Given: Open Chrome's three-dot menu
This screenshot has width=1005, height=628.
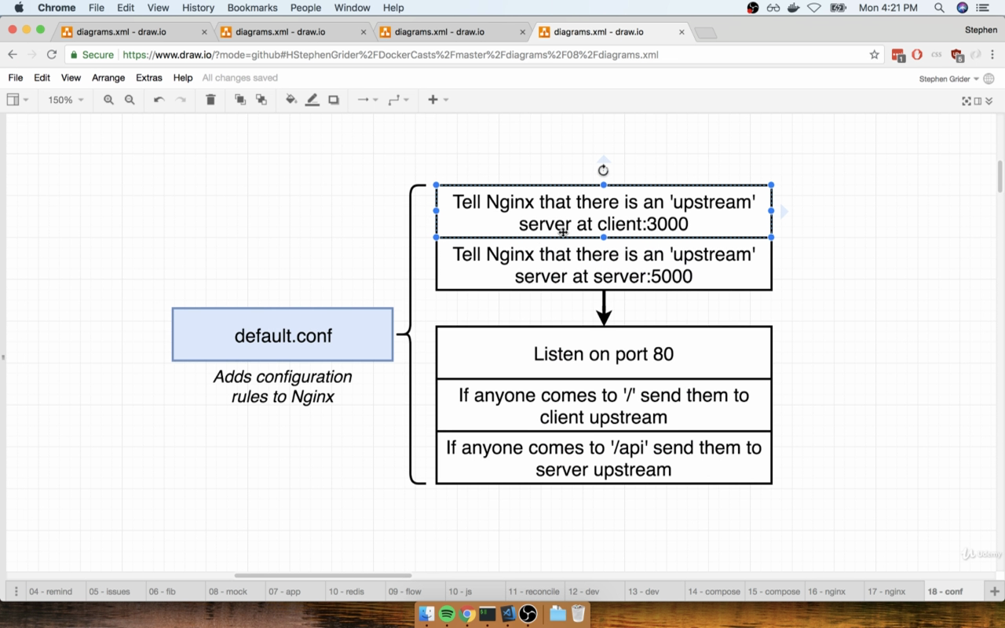Looking at the screenshot, I should (x=992, y=55).
